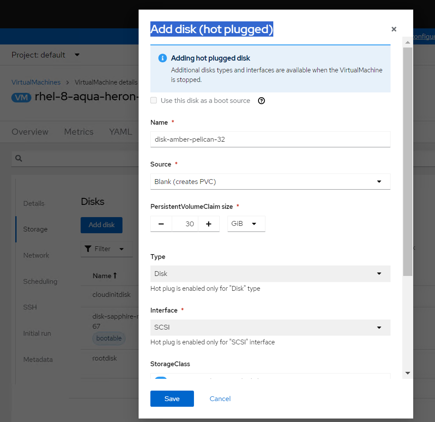This screenshot has height=422, width=435.
Task: Click the dialog scrollbar down arrow
Action: tap(408, 373)
